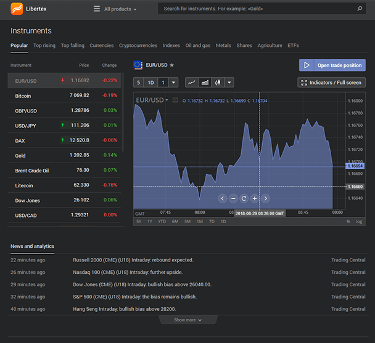The height and width of the screenshot is (343, 375).
Task: Select DAX instrument row
Action: point(64,140)
